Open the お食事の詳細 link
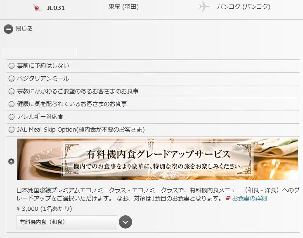This screenshot has width=303, height=238. click(249, 198)
